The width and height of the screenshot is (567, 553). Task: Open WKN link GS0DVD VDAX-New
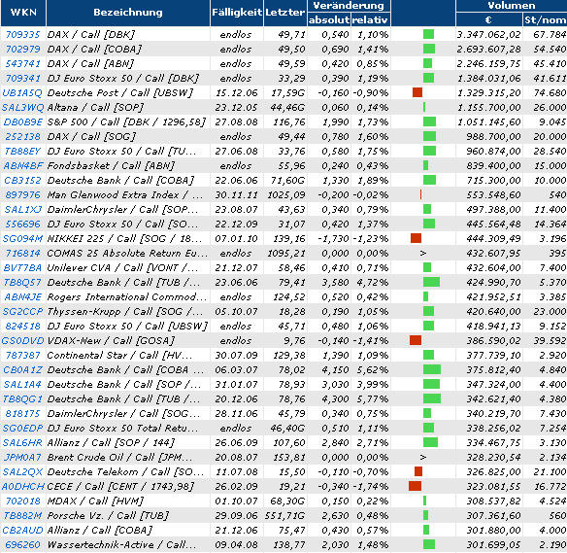click(x=22, y=340)
